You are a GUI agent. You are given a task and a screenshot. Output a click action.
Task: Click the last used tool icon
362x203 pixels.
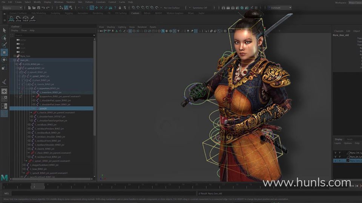[x=4, y=82]
